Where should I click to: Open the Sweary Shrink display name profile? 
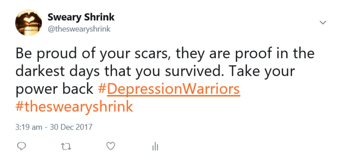click(x=81, y=17)
